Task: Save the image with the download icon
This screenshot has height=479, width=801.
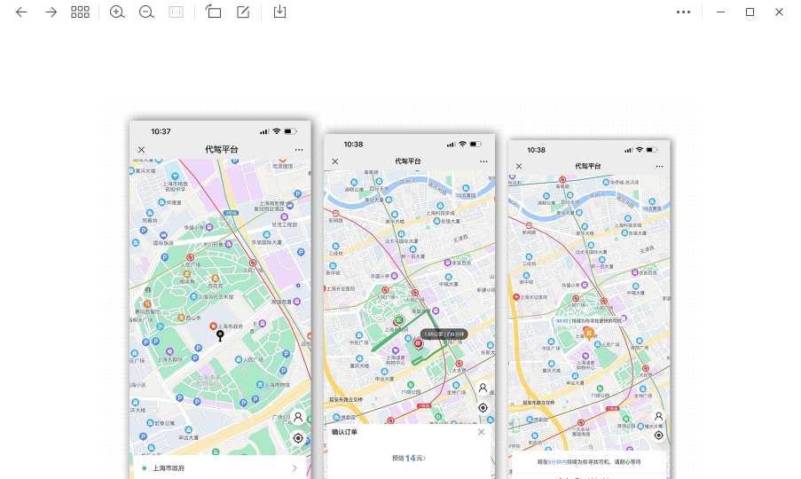Action: pyautogui.click(x=279, y=12)
